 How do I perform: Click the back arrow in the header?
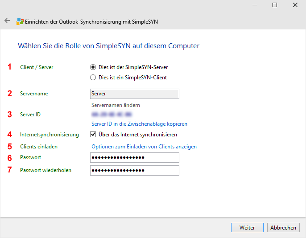point(7,21)
